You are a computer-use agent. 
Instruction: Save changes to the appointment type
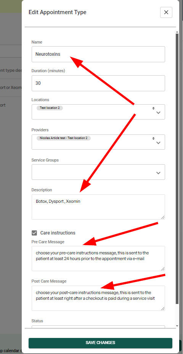coord(100,343)
